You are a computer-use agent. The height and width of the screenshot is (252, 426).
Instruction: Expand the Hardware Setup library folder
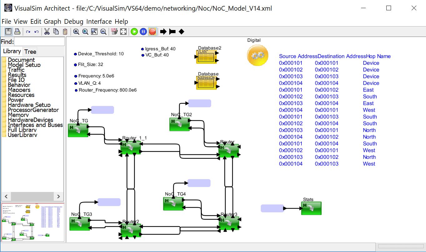(29, 105)
